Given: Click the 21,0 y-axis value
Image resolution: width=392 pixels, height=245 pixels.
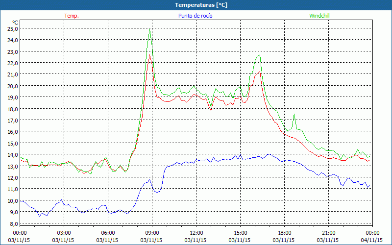Looking at the screenshot, I should [13, 74].
